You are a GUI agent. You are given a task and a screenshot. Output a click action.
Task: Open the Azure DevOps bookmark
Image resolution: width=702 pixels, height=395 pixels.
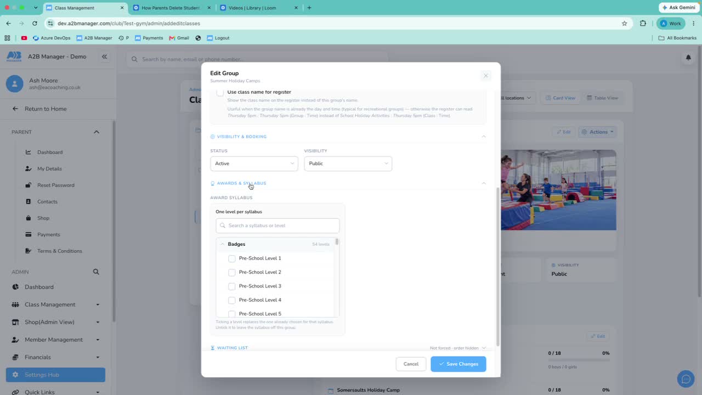52,38
